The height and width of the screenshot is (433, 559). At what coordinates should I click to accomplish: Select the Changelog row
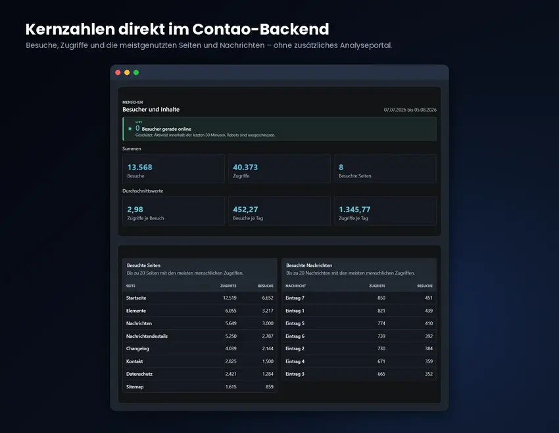[x=200, y=349]
